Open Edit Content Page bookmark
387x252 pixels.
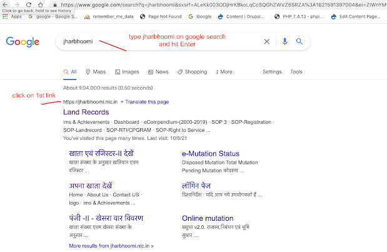[x=356, y=16]
